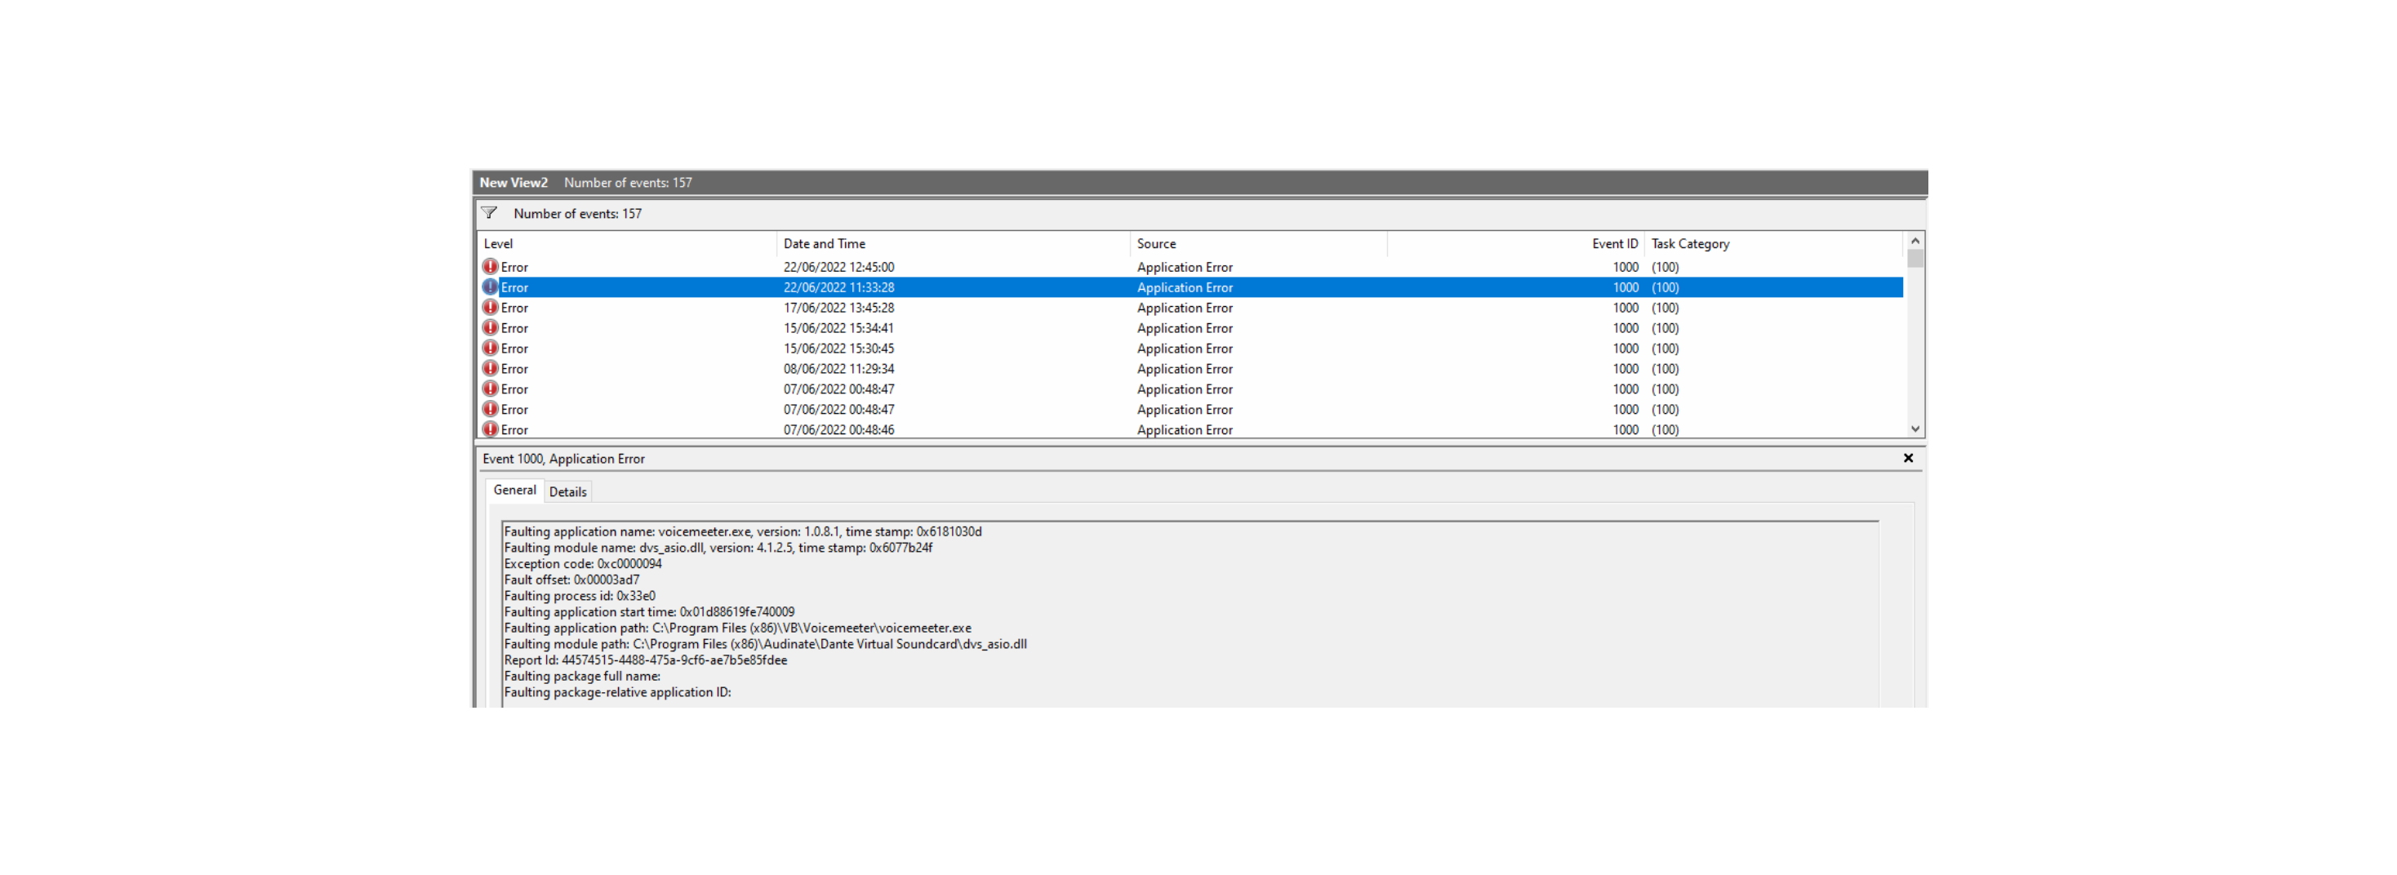Select event dated 08/06/2022 11:29:34
Viewport: 2397px width, 875px height.
tap(1191, 369)
